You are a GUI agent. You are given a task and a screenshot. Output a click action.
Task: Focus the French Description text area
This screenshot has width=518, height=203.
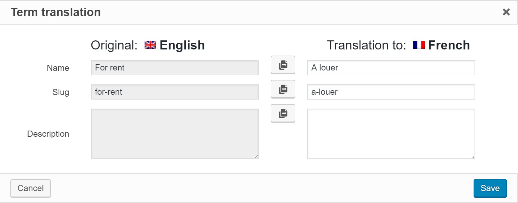tap(391, 134)
